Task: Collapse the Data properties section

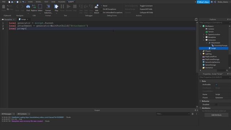Action: tap(200, 81)
